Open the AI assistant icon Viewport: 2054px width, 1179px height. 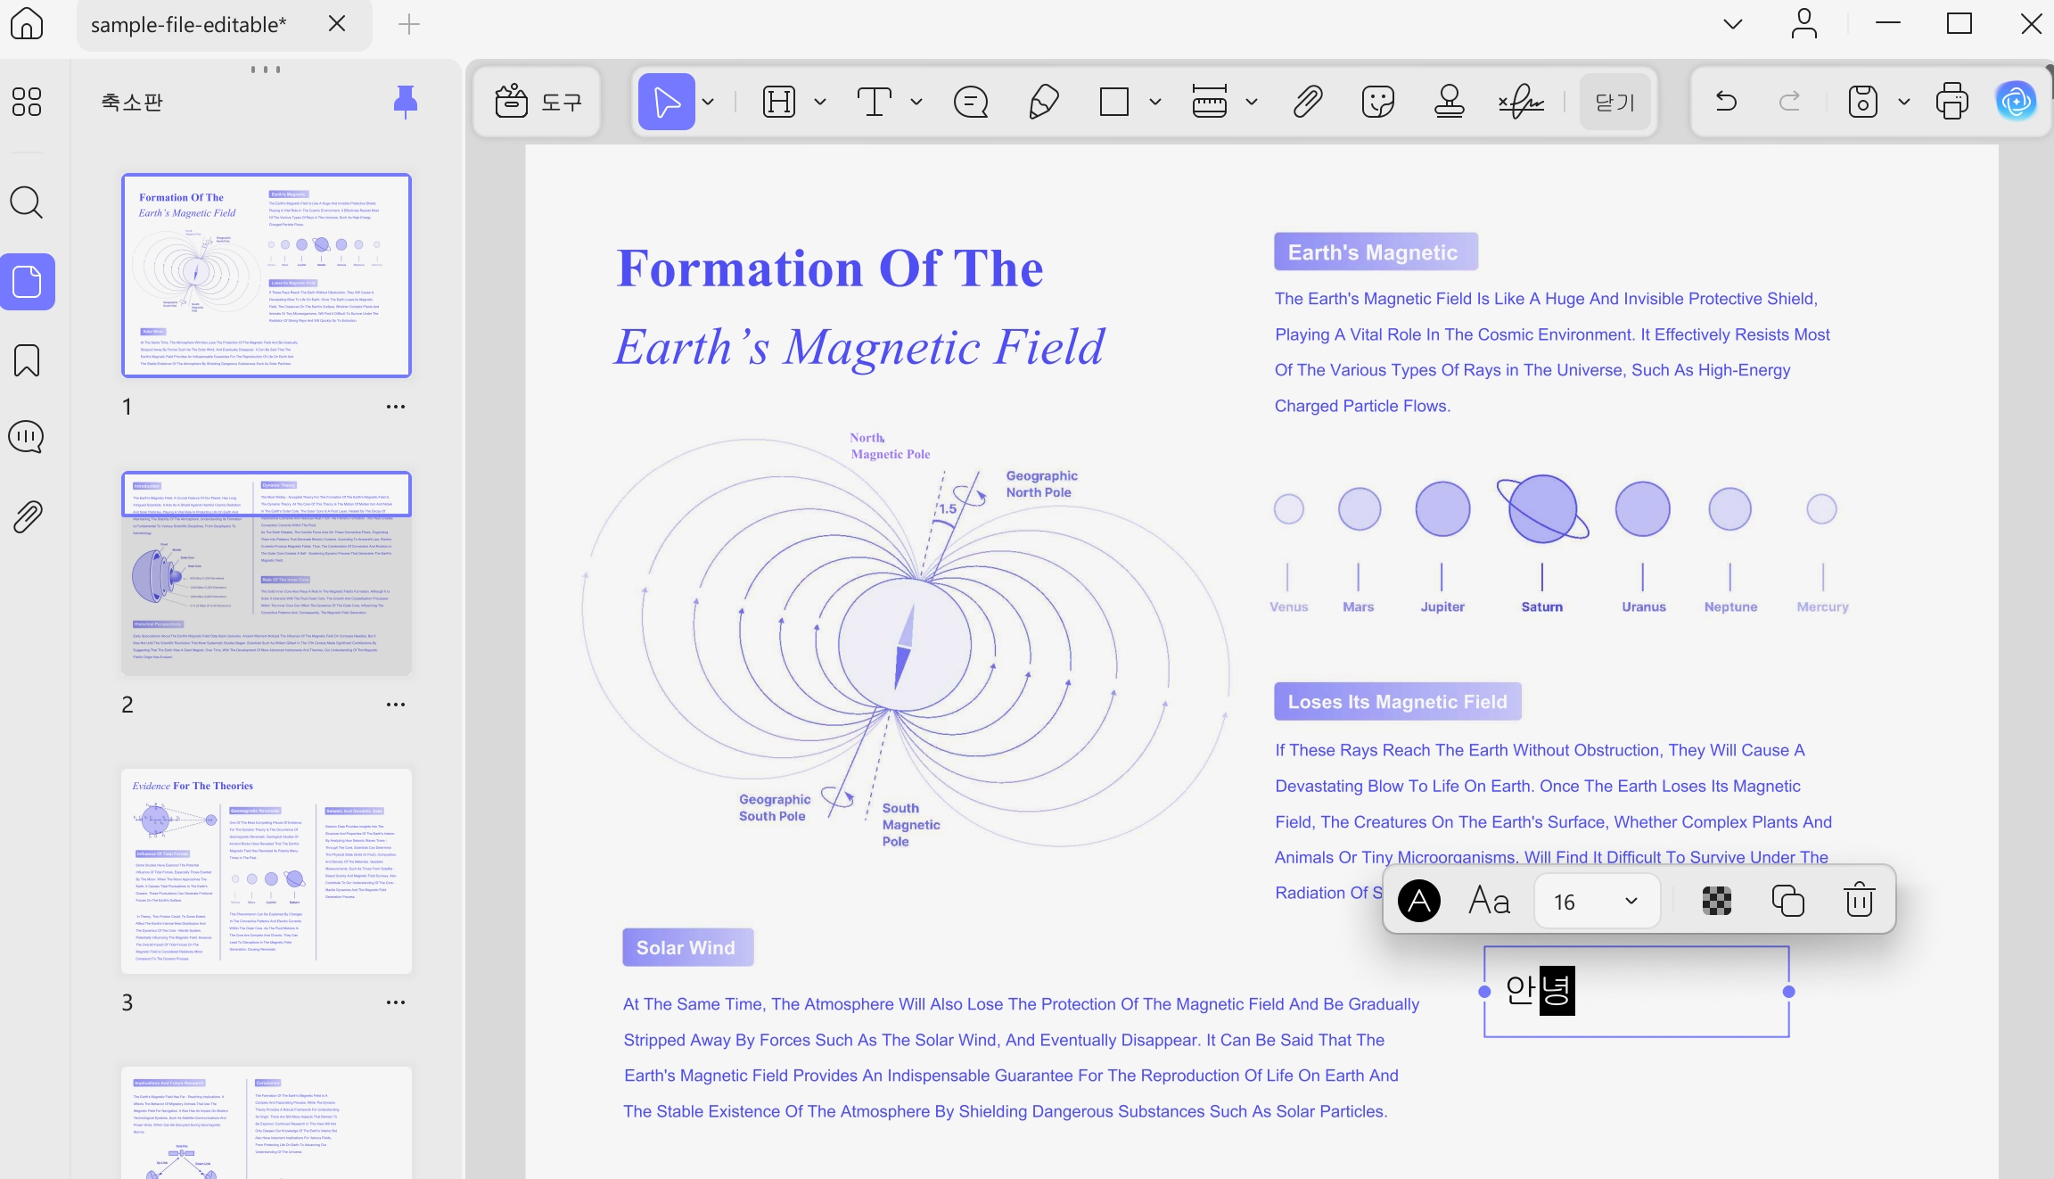pyautogui.click(x=2017, y=101)
